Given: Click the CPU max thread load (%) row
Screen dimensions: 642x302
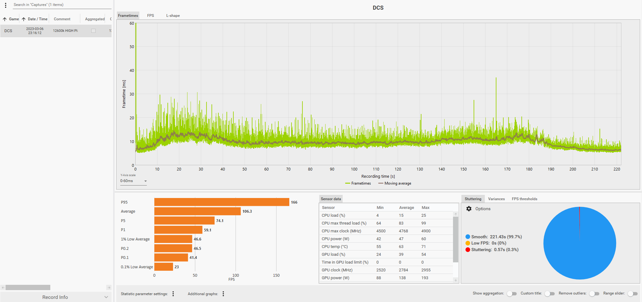Looking at the screenshot, I should 386,223.
